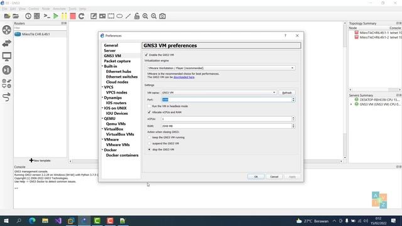Select keep the GNS3 VM running
The height and width of the screenshot is (226, 402).
coord(149,137)
